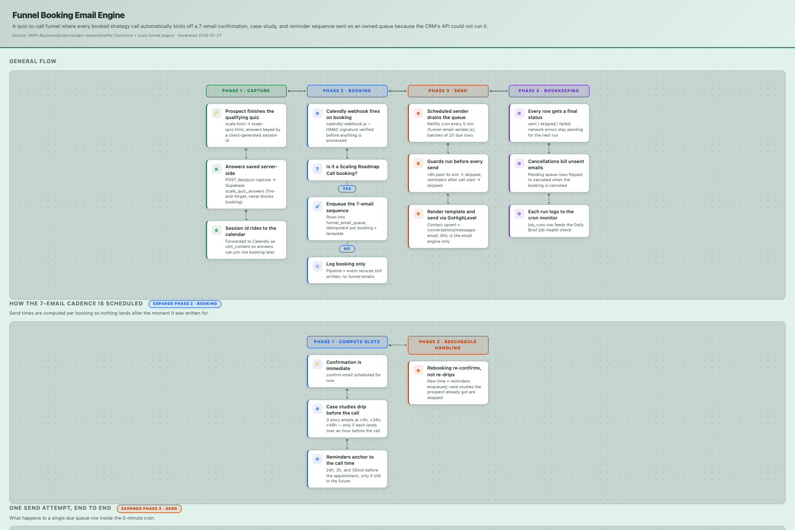Select the Phase 3 · Send header

pos(448,91)
